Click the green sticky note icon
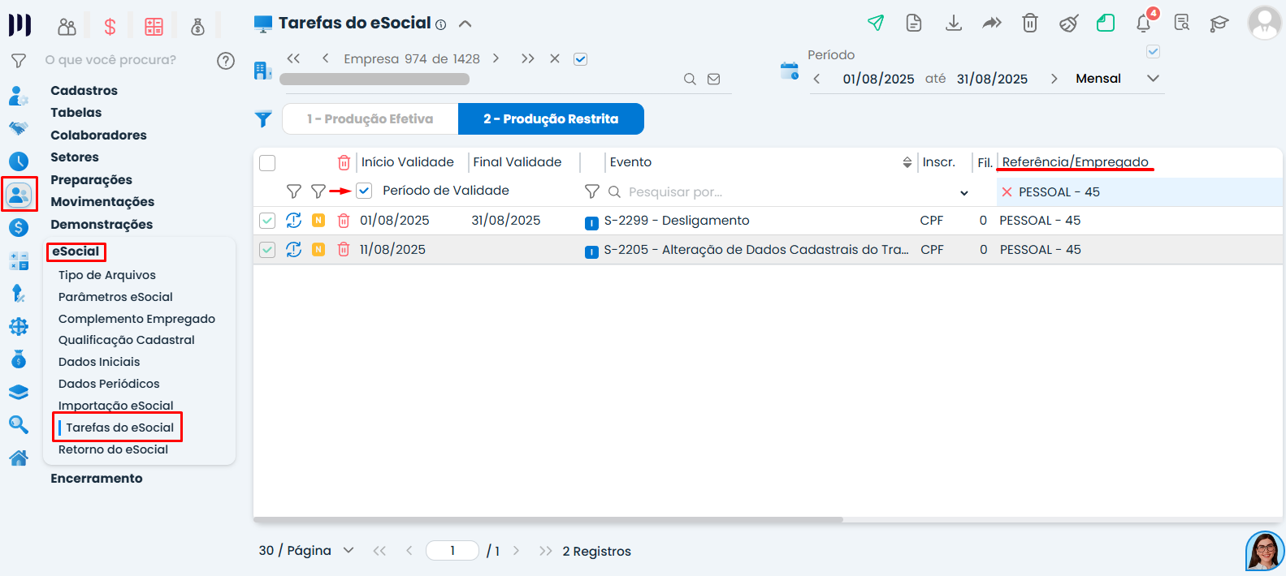This screenshot has width=1286, height=576. coord(1106,23)
